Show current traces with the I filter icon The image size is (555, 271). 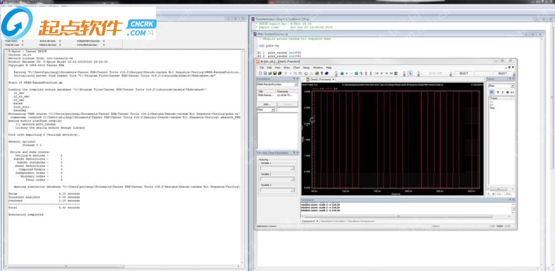[502, 92]
